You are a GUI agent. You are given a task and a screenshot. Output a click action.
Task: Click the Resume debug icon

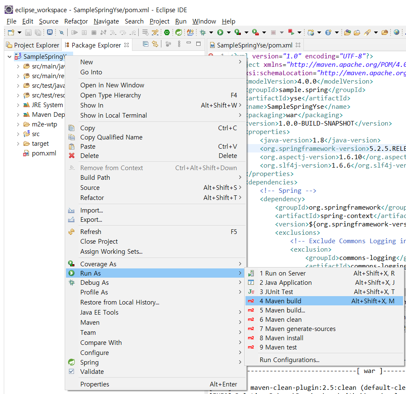(74, 33)
